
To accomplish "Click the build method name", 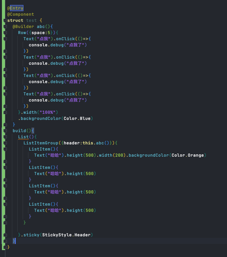I will (x=19, y=131).
